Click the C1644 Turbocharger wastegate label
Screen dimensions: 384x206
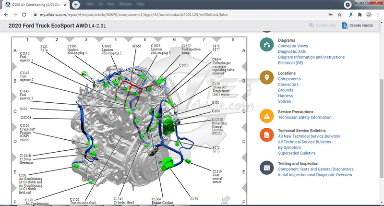coord(223,66)
